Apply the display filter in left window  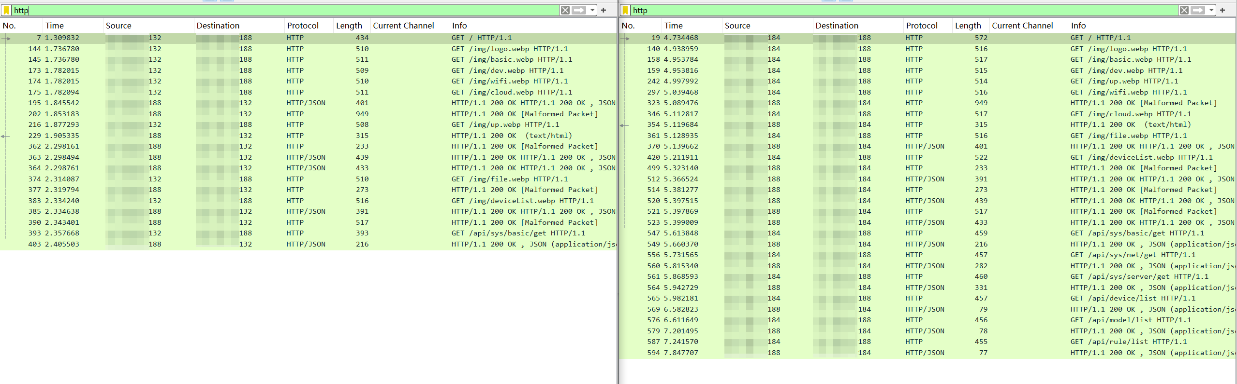579,10
